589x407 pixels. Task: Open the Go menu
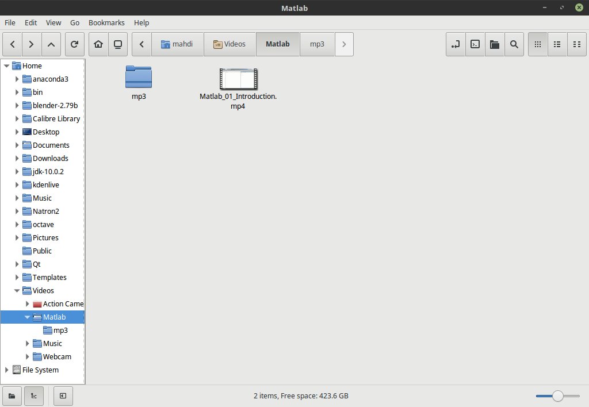(75, 22)
